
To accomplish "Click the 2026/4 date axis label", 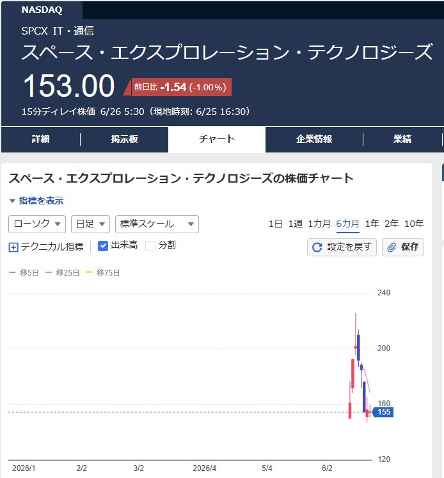I will (205, 468).
